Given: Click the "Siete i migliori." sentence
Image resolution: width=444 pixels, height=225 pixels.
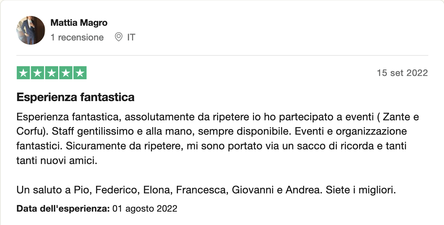Looking at the screenshot, I should 361,190.
